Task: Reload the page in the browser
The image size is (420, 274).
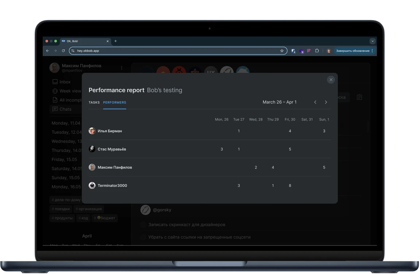Action: [63, 51]
